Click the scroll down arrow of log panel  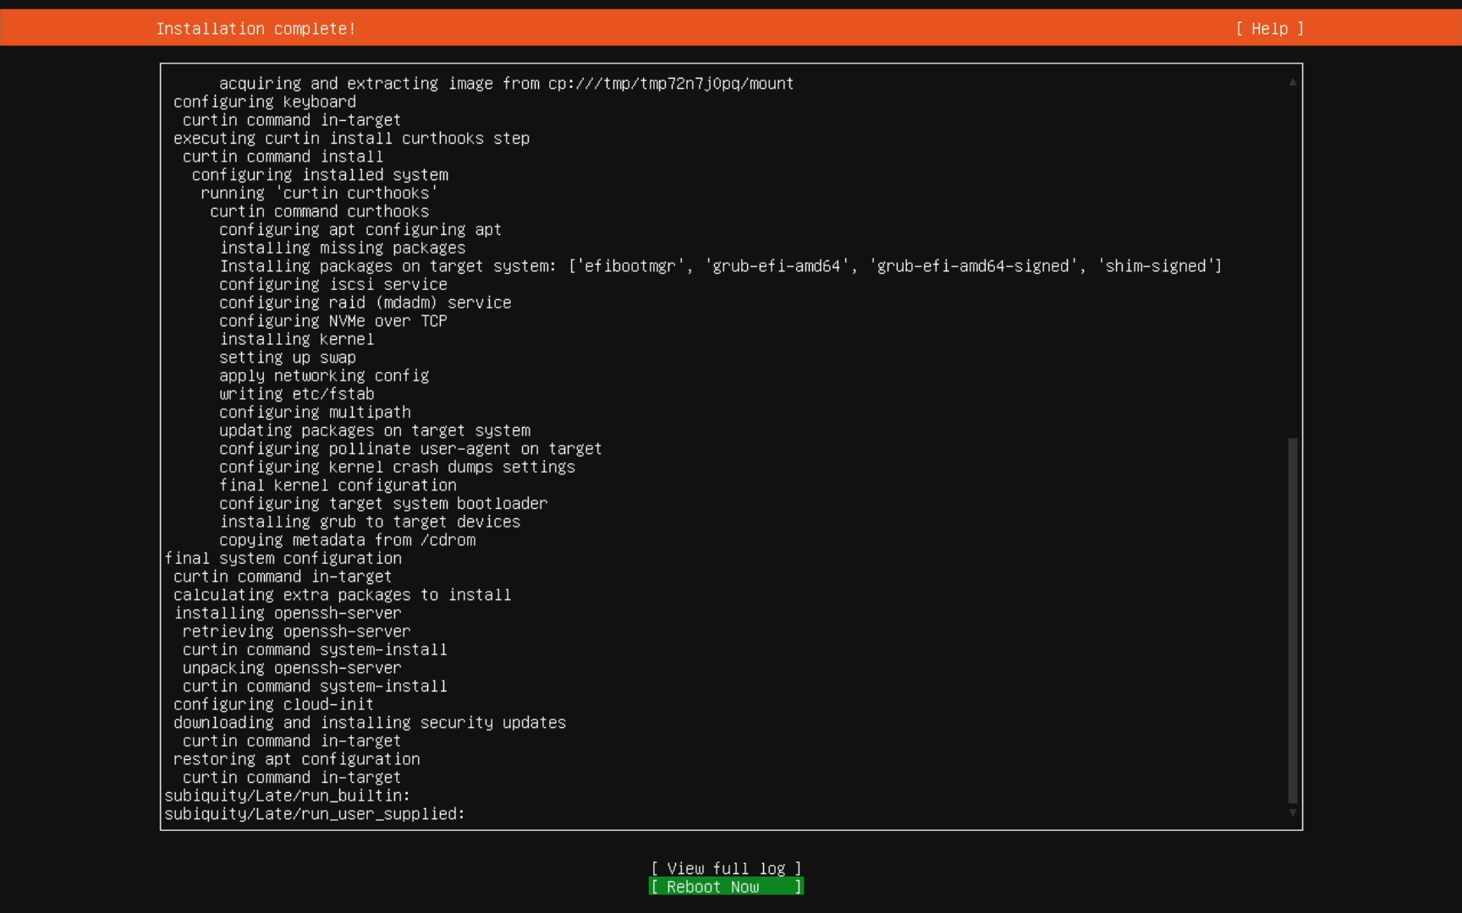pyautogui.click(x=1292, y=813)
